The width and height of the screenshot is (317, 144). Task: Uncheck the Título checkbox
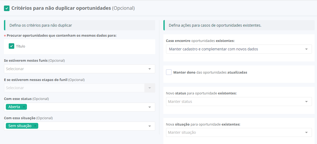click(11, 46)
